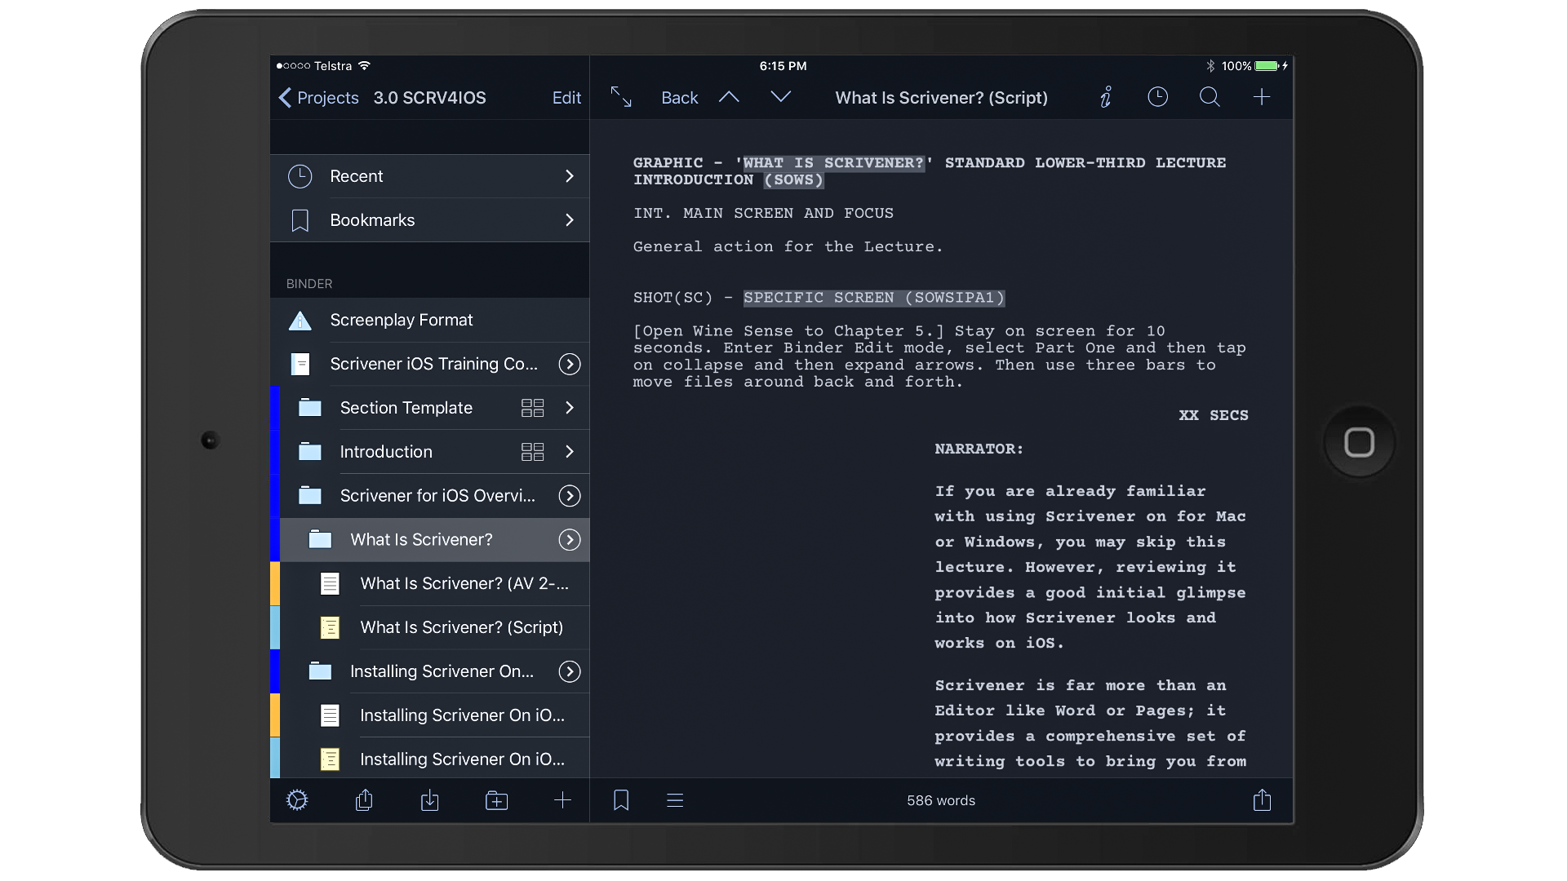Viewport: 1567px width, 881px height.
Task: Tap Edit in the binder header
Action: click(x=566, y=98)
